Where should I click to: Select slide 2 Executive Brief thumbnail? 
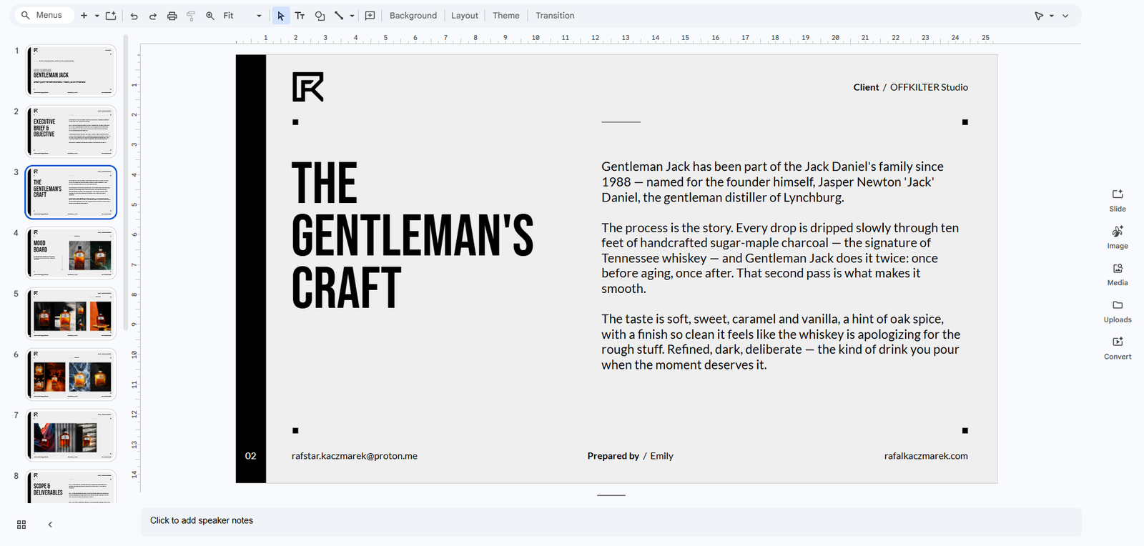point(71,131)
